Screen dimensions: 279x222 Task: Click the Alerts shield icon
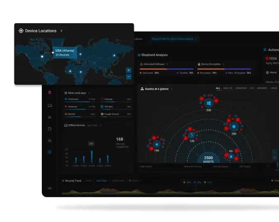pyautogui.click(x=267, y=72)
